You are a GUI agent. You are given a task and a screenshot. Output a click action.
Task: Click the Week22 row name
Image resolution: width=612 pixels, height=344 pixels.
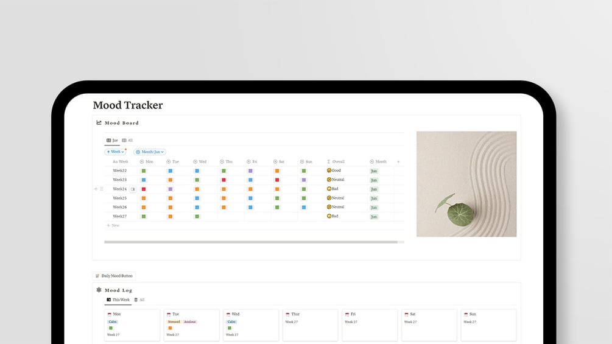pos(120,170)
